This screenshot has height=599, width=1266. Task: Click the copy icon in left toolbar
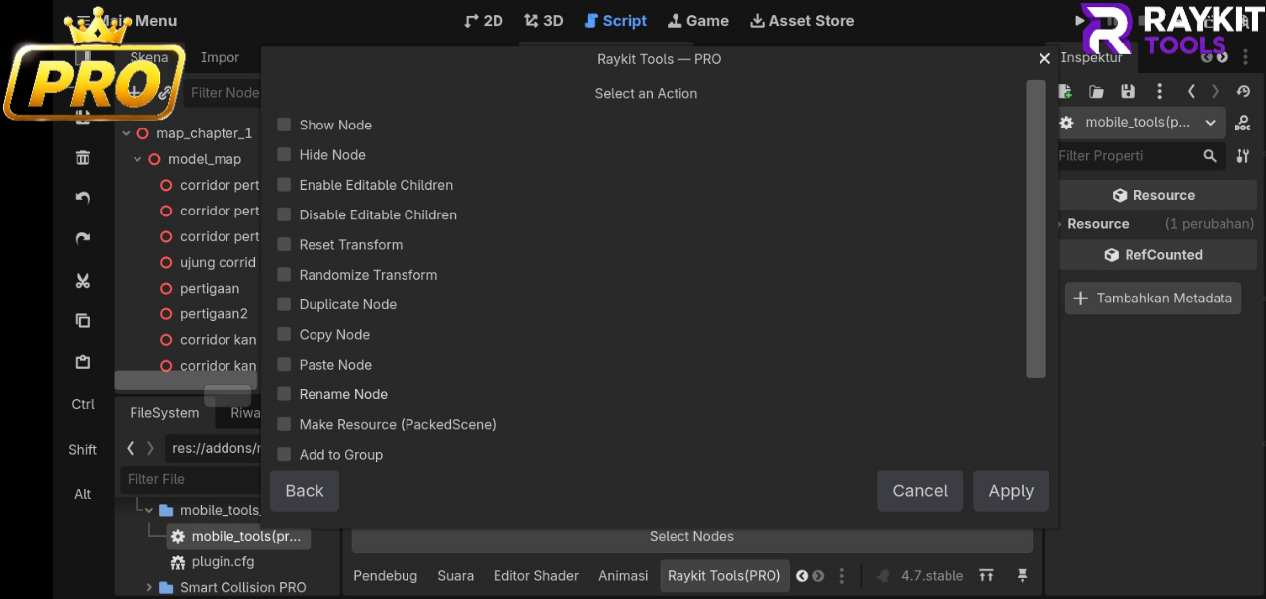[x=83, y=321]
